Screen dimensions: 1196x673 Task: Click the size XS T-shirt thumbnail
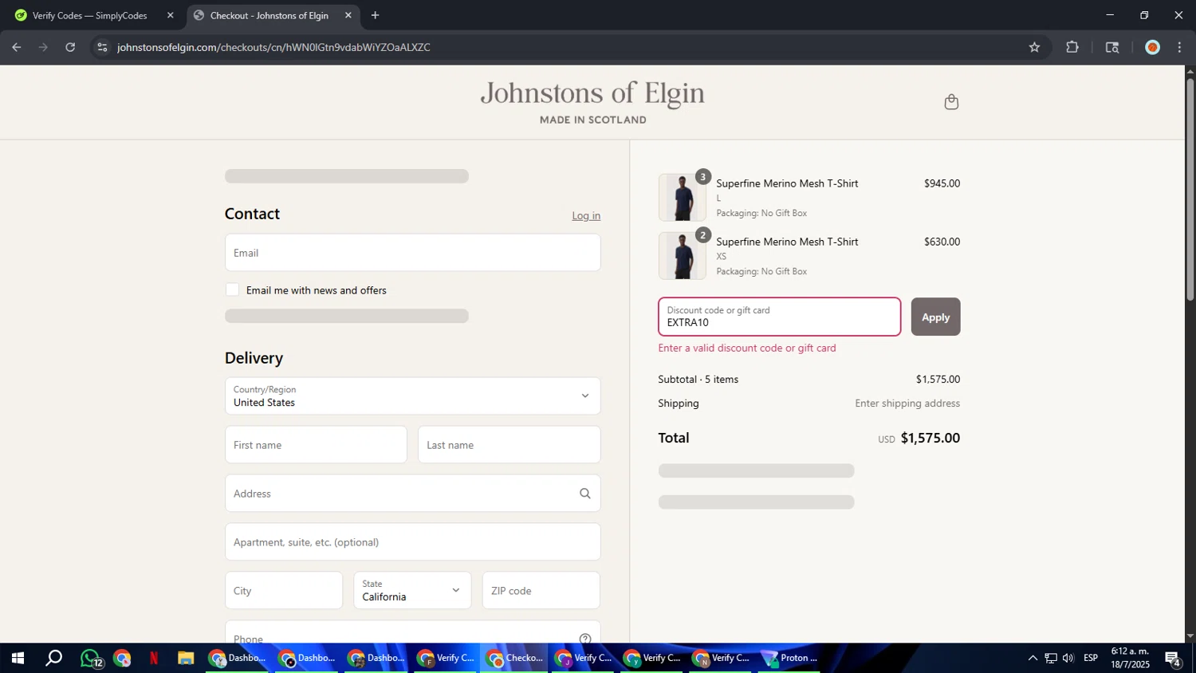(683, 256)
